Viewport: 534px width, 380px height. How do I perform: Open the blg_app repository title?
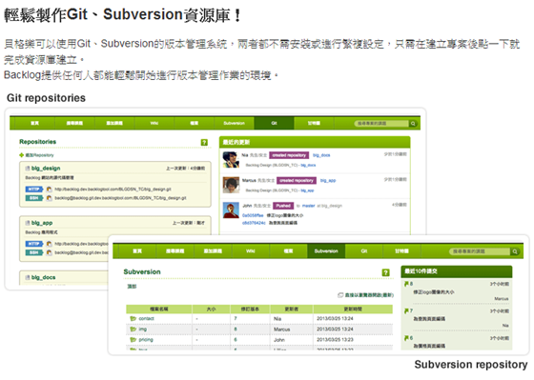pos(42,223)
